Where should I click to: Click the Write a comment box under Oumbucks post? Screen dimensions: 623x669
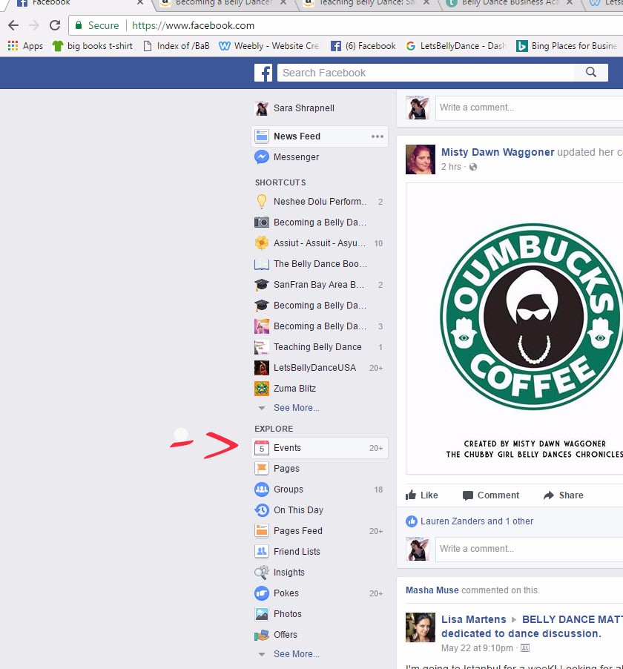pos(529,549)
